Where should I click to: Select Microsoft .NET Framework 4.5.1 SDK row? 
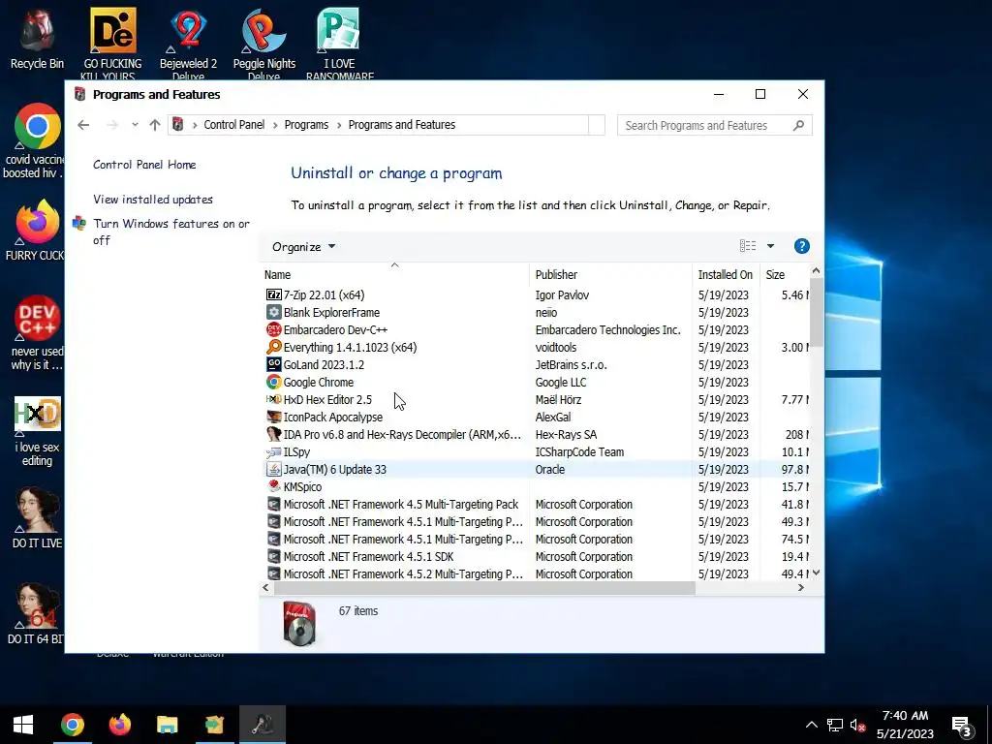click(535, 557)
